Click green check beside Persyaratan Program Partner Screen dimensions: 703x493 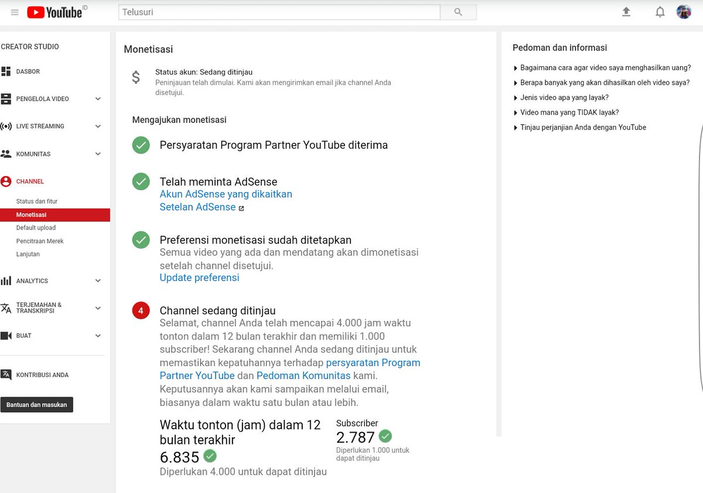click(141, 145)
